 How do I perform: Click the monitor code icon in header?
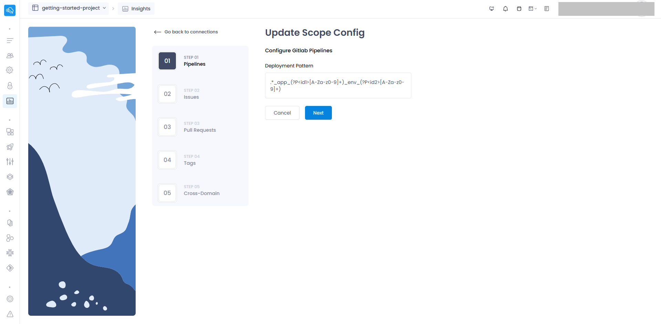(x=492, y=9)
